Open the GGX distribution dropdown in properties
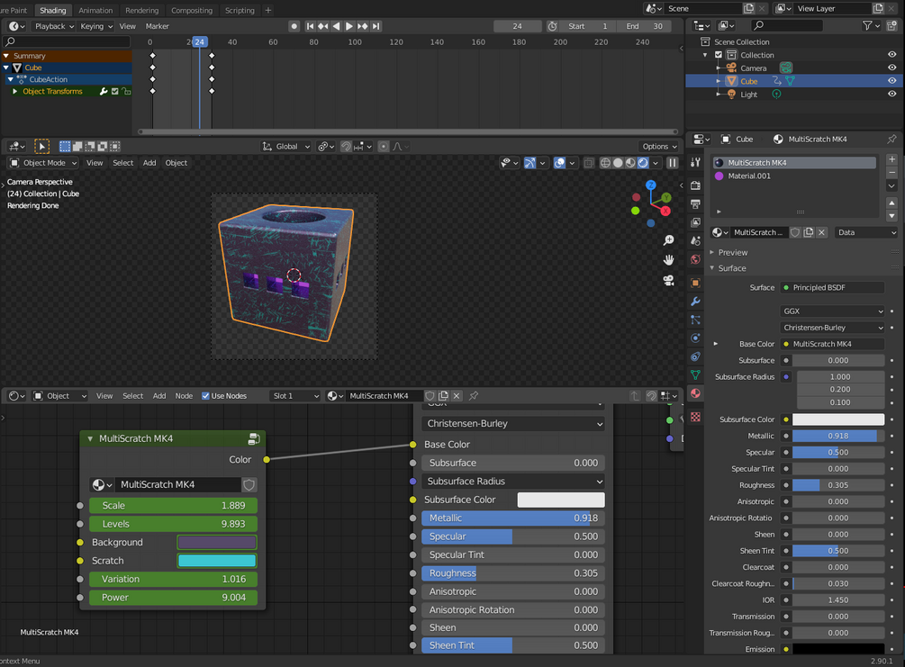 pos(832,311)
